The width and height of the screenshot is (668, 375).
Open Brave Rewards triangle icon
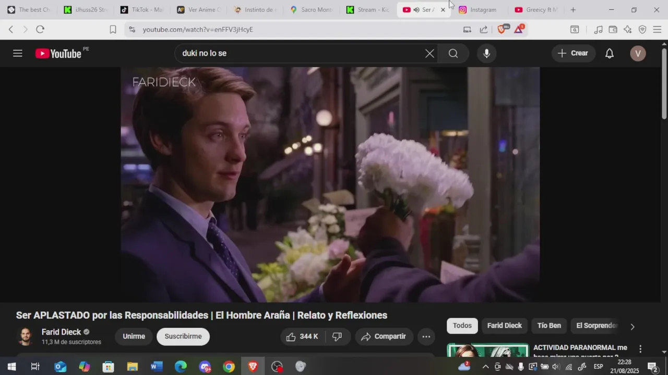pyautogui.click(x=519, y=29)
